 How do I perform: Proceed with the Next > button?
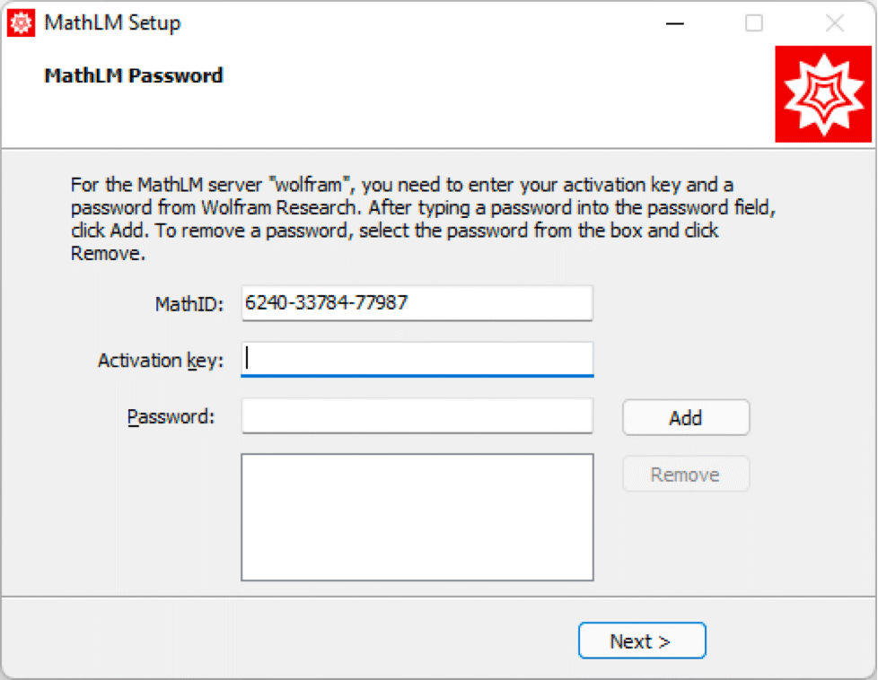(x=641, y=641)
